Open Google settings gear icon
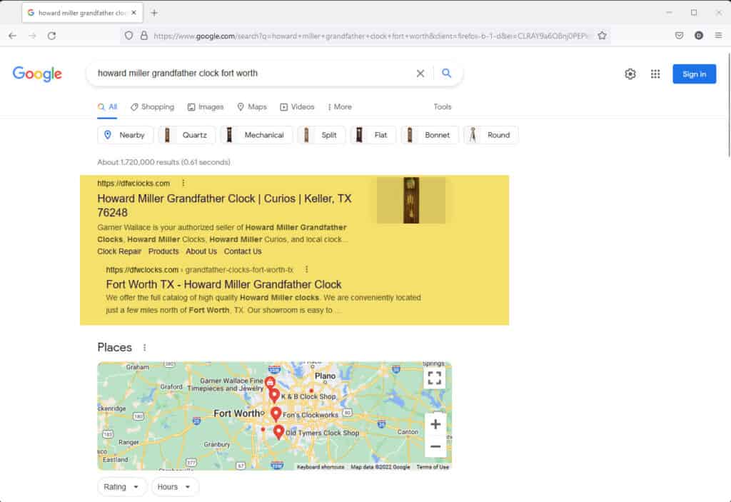The height and width of the screenshot is (502, 731). [630, 74]
